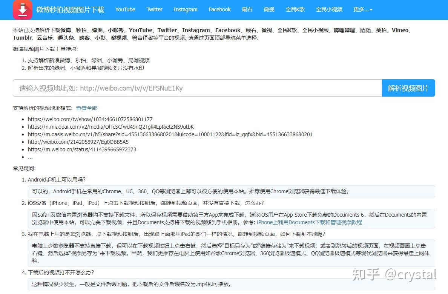
Task: Go to the Facebook downloader tab
Action: pyautogui.click(x=219, y=9)
